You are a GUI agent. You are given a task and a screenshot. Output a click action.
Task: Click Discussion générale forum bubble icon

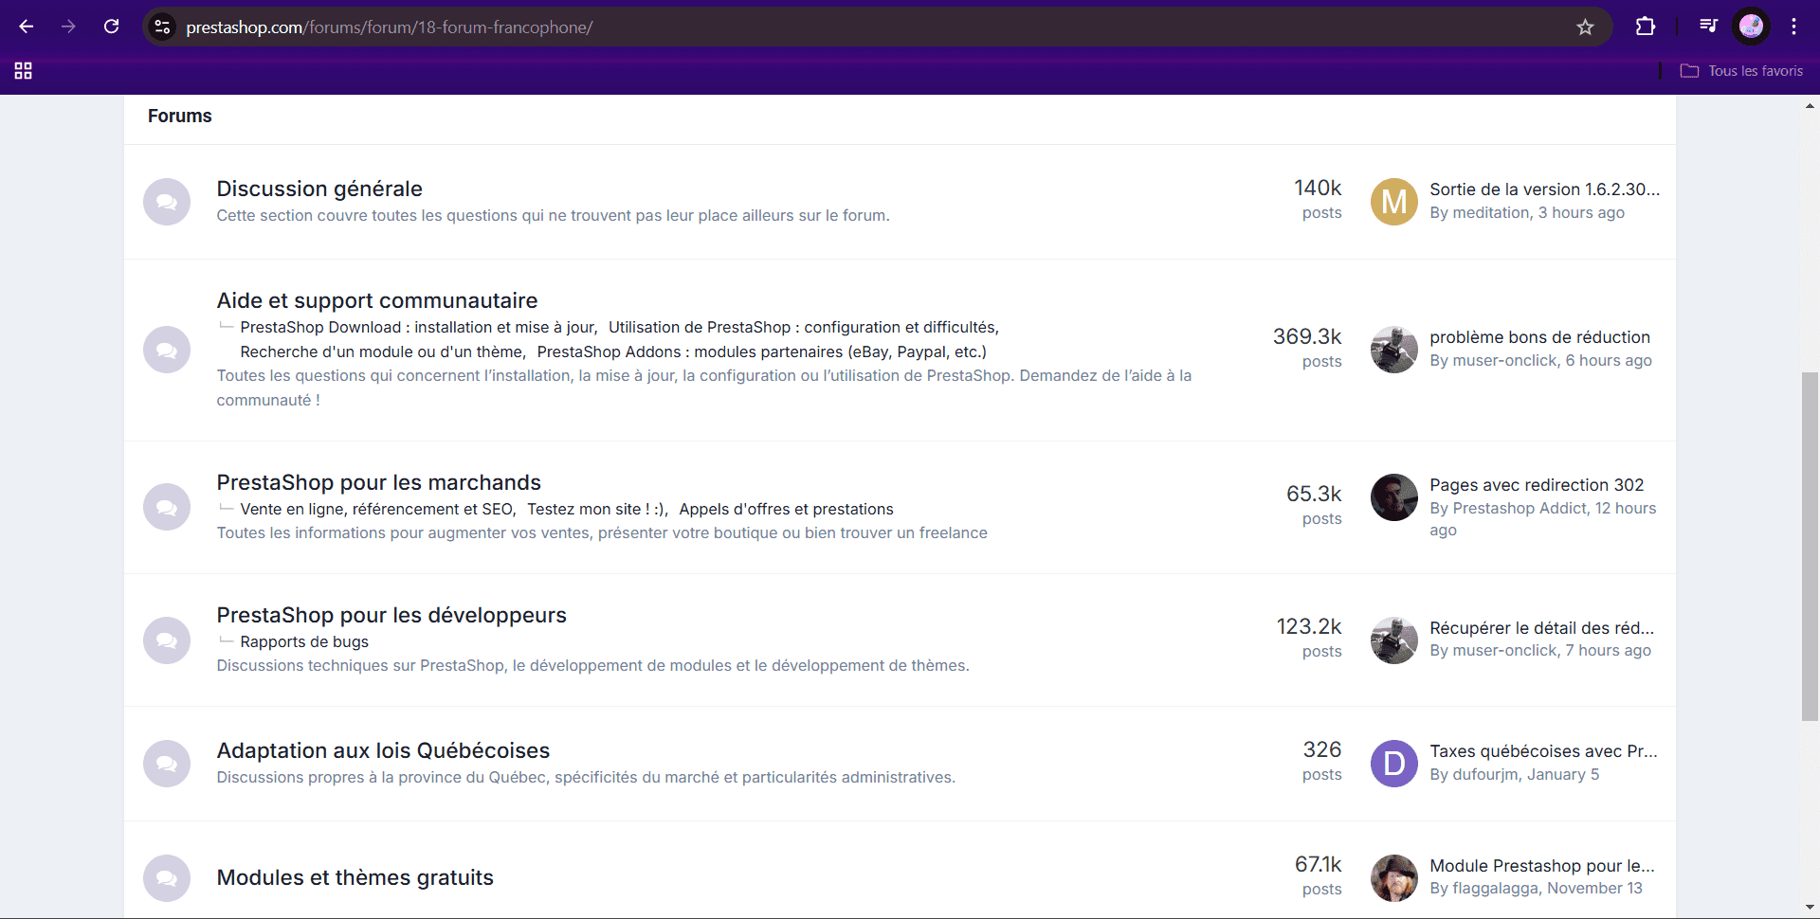(167, 202)
